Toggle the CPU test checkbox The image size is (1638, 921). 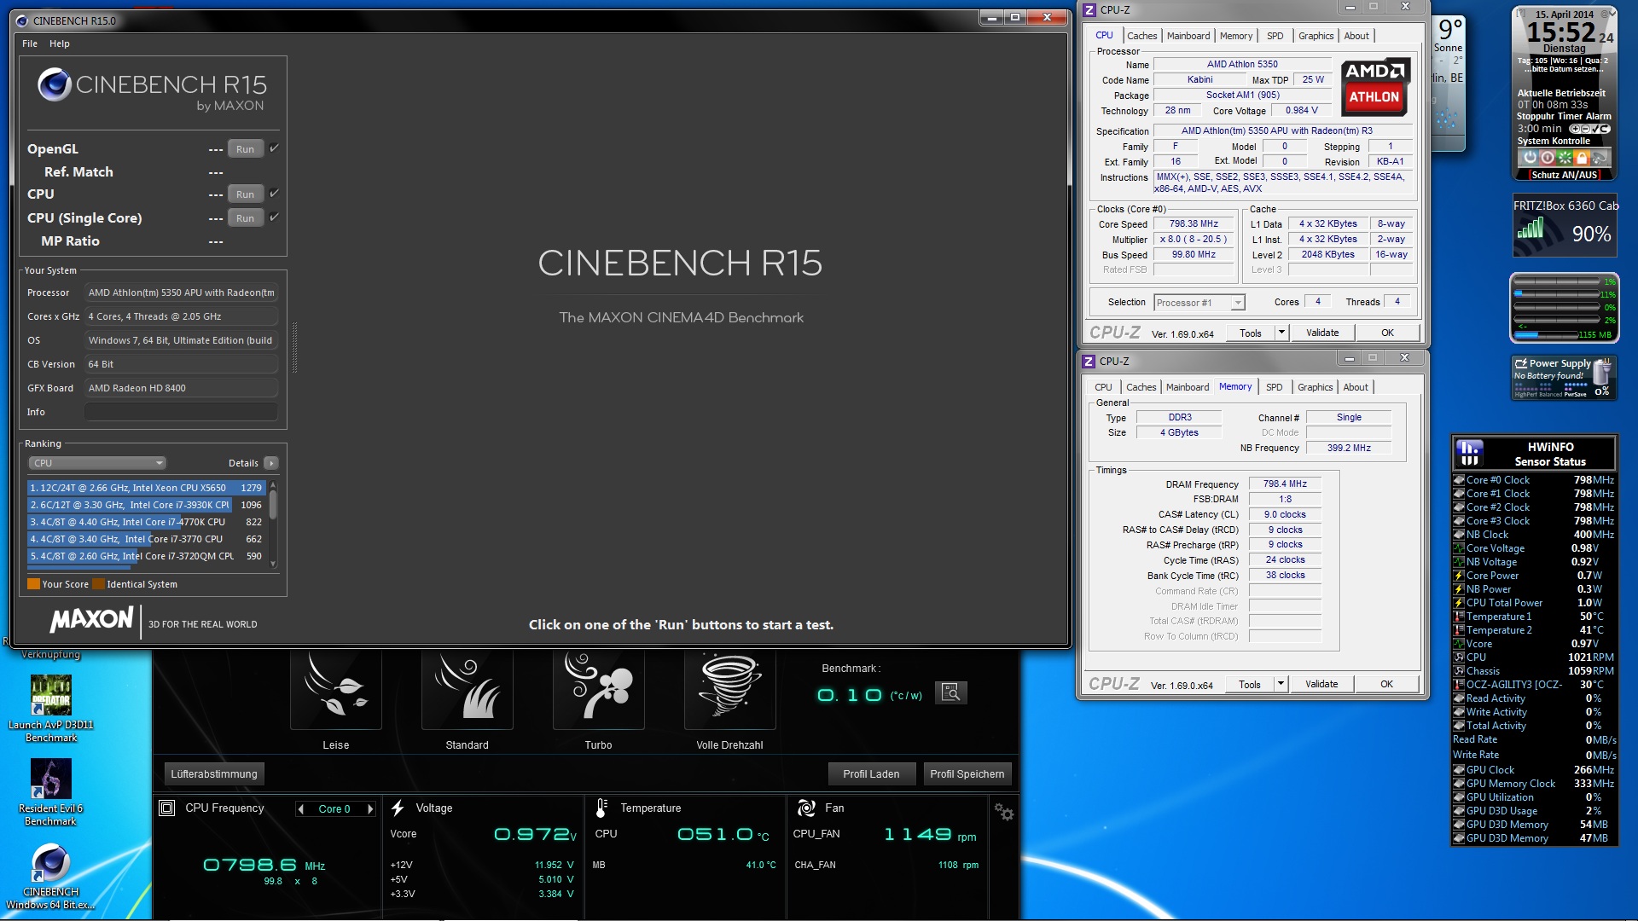click(275, 194)
